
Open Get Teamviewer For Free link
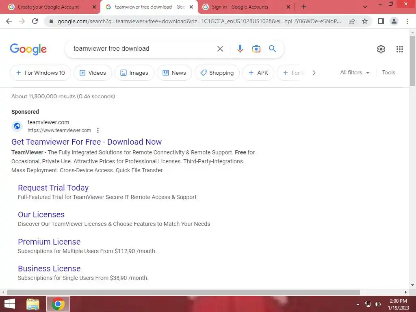[87, 142]
